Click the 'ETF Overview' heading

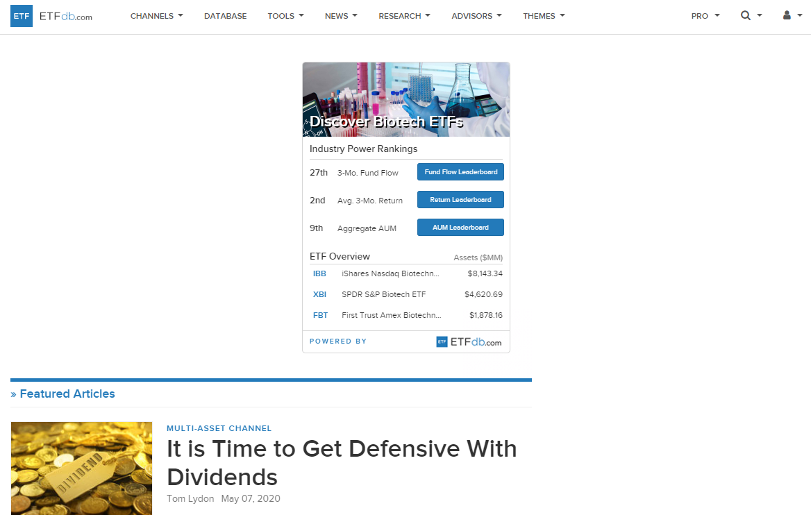(340, 257)
